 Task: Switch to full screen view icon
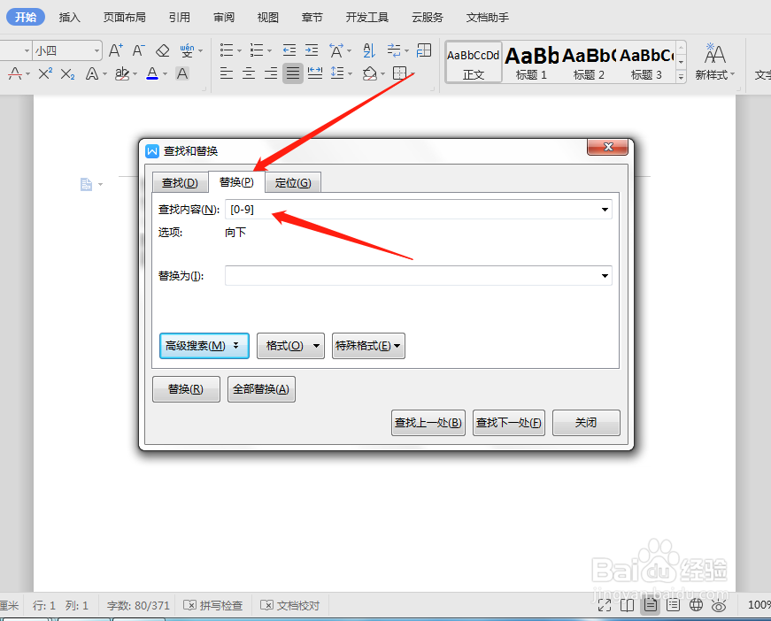pyautogui.click(x=605, y=605)
